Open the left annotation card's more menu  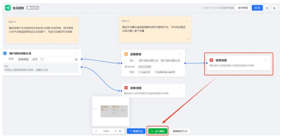[x=74, y=22]
